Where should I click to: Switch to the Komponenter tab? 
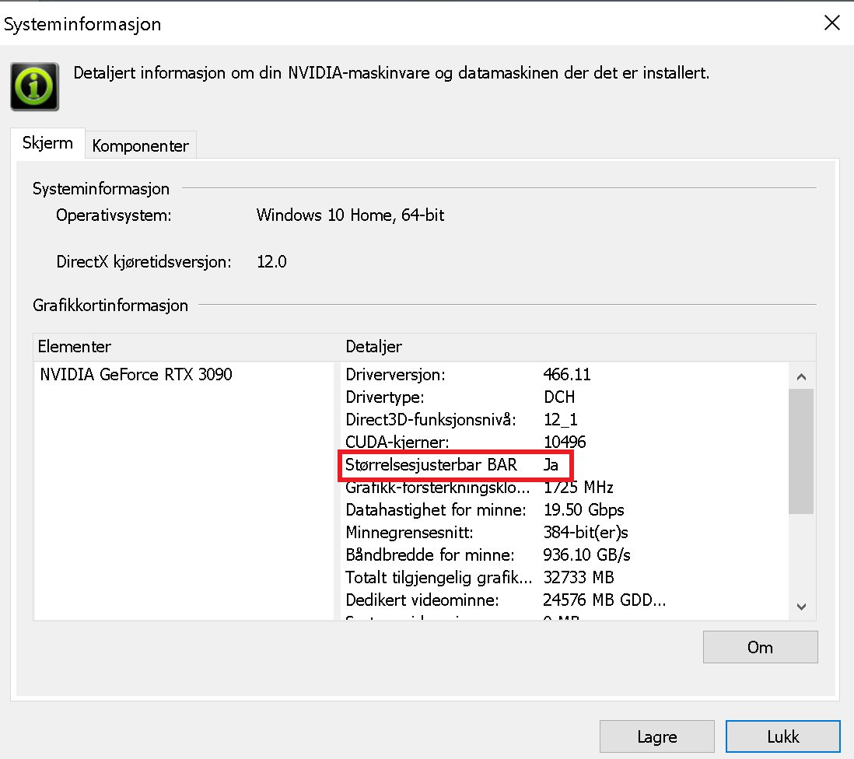(140, 145)
